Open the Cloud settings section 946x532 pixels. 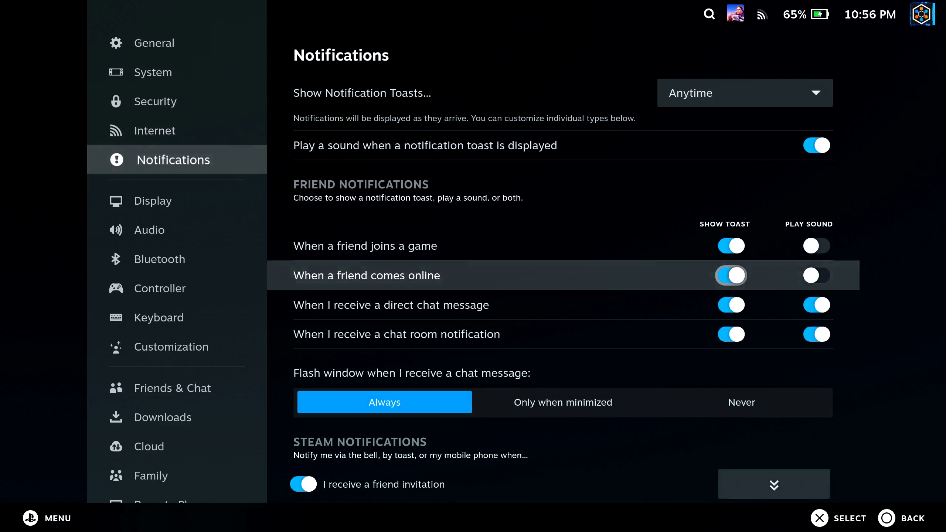click(x=149, y=446)
